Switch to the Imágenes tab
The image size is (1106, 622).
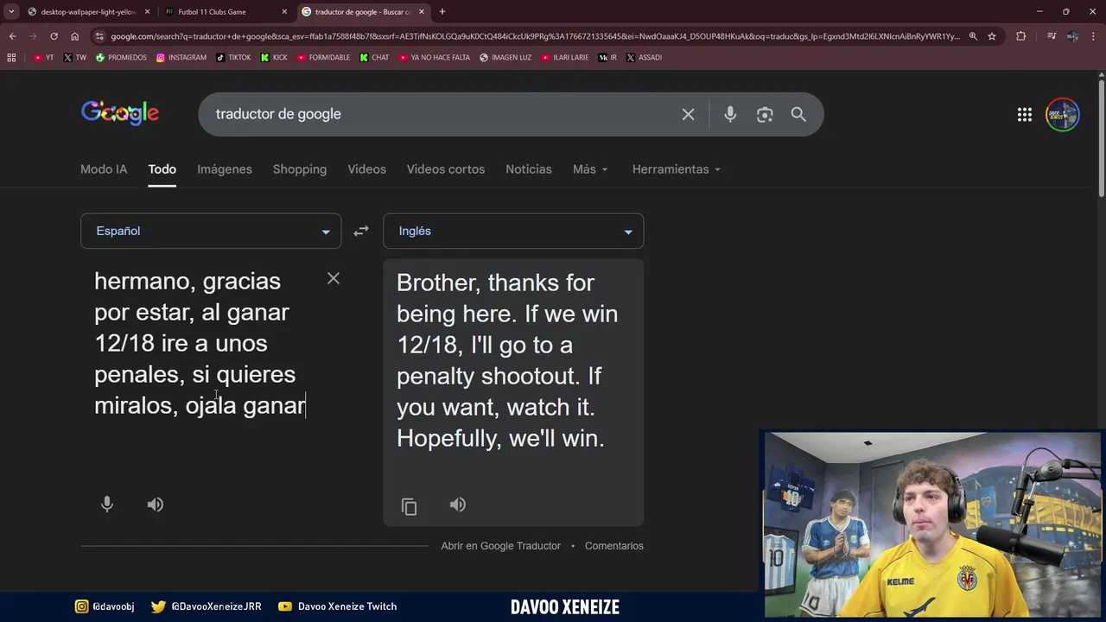click(225, 169)
